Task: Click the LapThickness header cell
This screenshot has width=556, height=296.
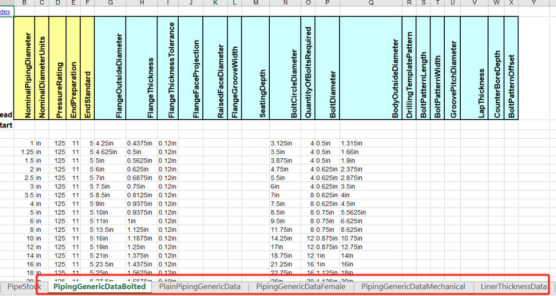Action: [474, 68]
